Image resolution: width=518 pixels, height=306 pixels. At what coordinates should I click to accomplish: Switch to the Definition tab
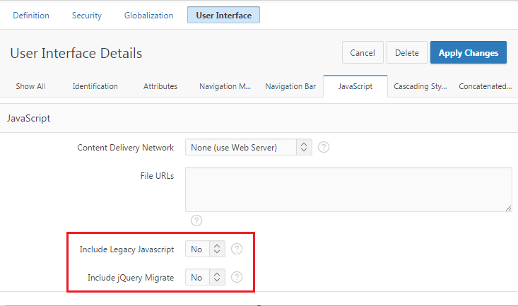point(31,15)
